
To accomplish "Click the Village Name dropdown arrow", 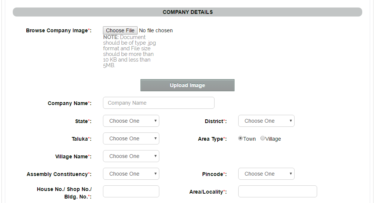I will [155, 156].
